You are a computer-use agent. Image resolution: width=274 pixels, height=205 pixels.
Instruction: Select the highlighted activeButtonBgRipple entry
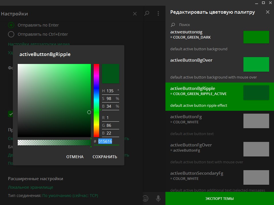click(x=220, y=97)
